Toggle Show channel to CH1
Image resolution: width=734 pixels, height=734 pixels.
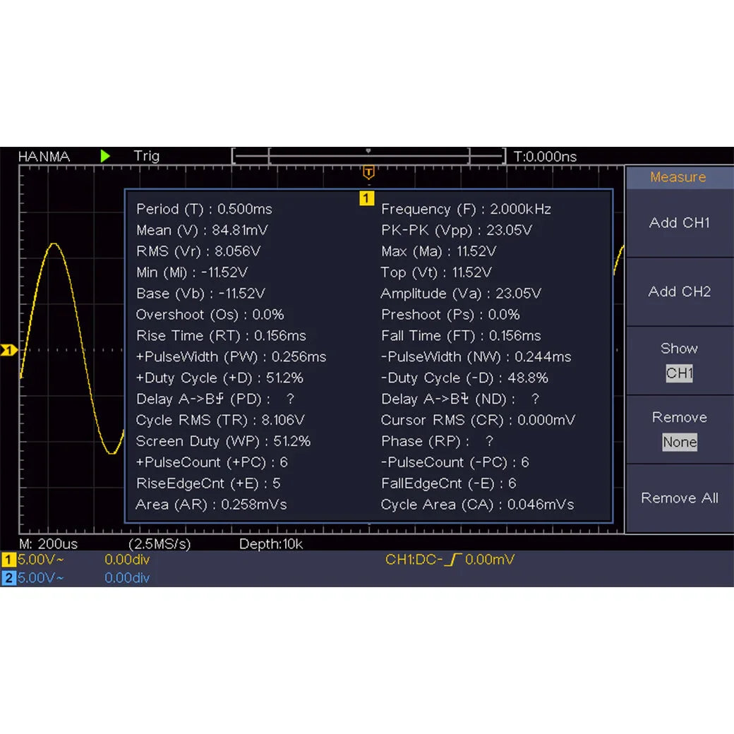679,373
